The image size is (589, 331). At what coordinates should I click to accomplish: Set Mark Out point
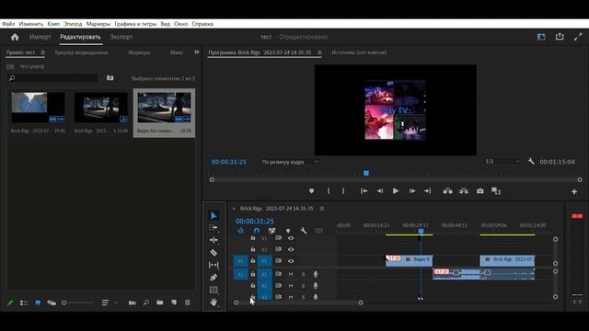(x=343, y=191)
